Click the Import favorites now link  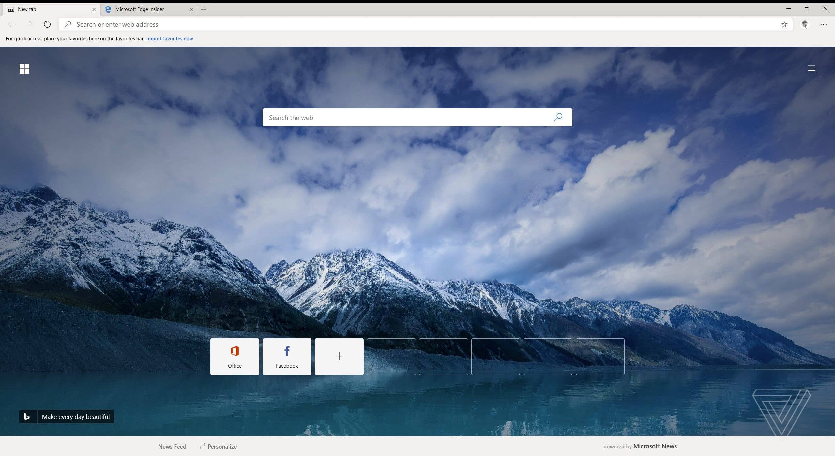(169, 38)
